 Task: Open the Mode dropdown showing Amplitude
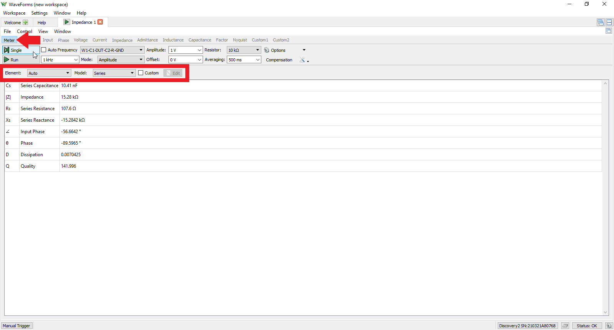(121, 60)
